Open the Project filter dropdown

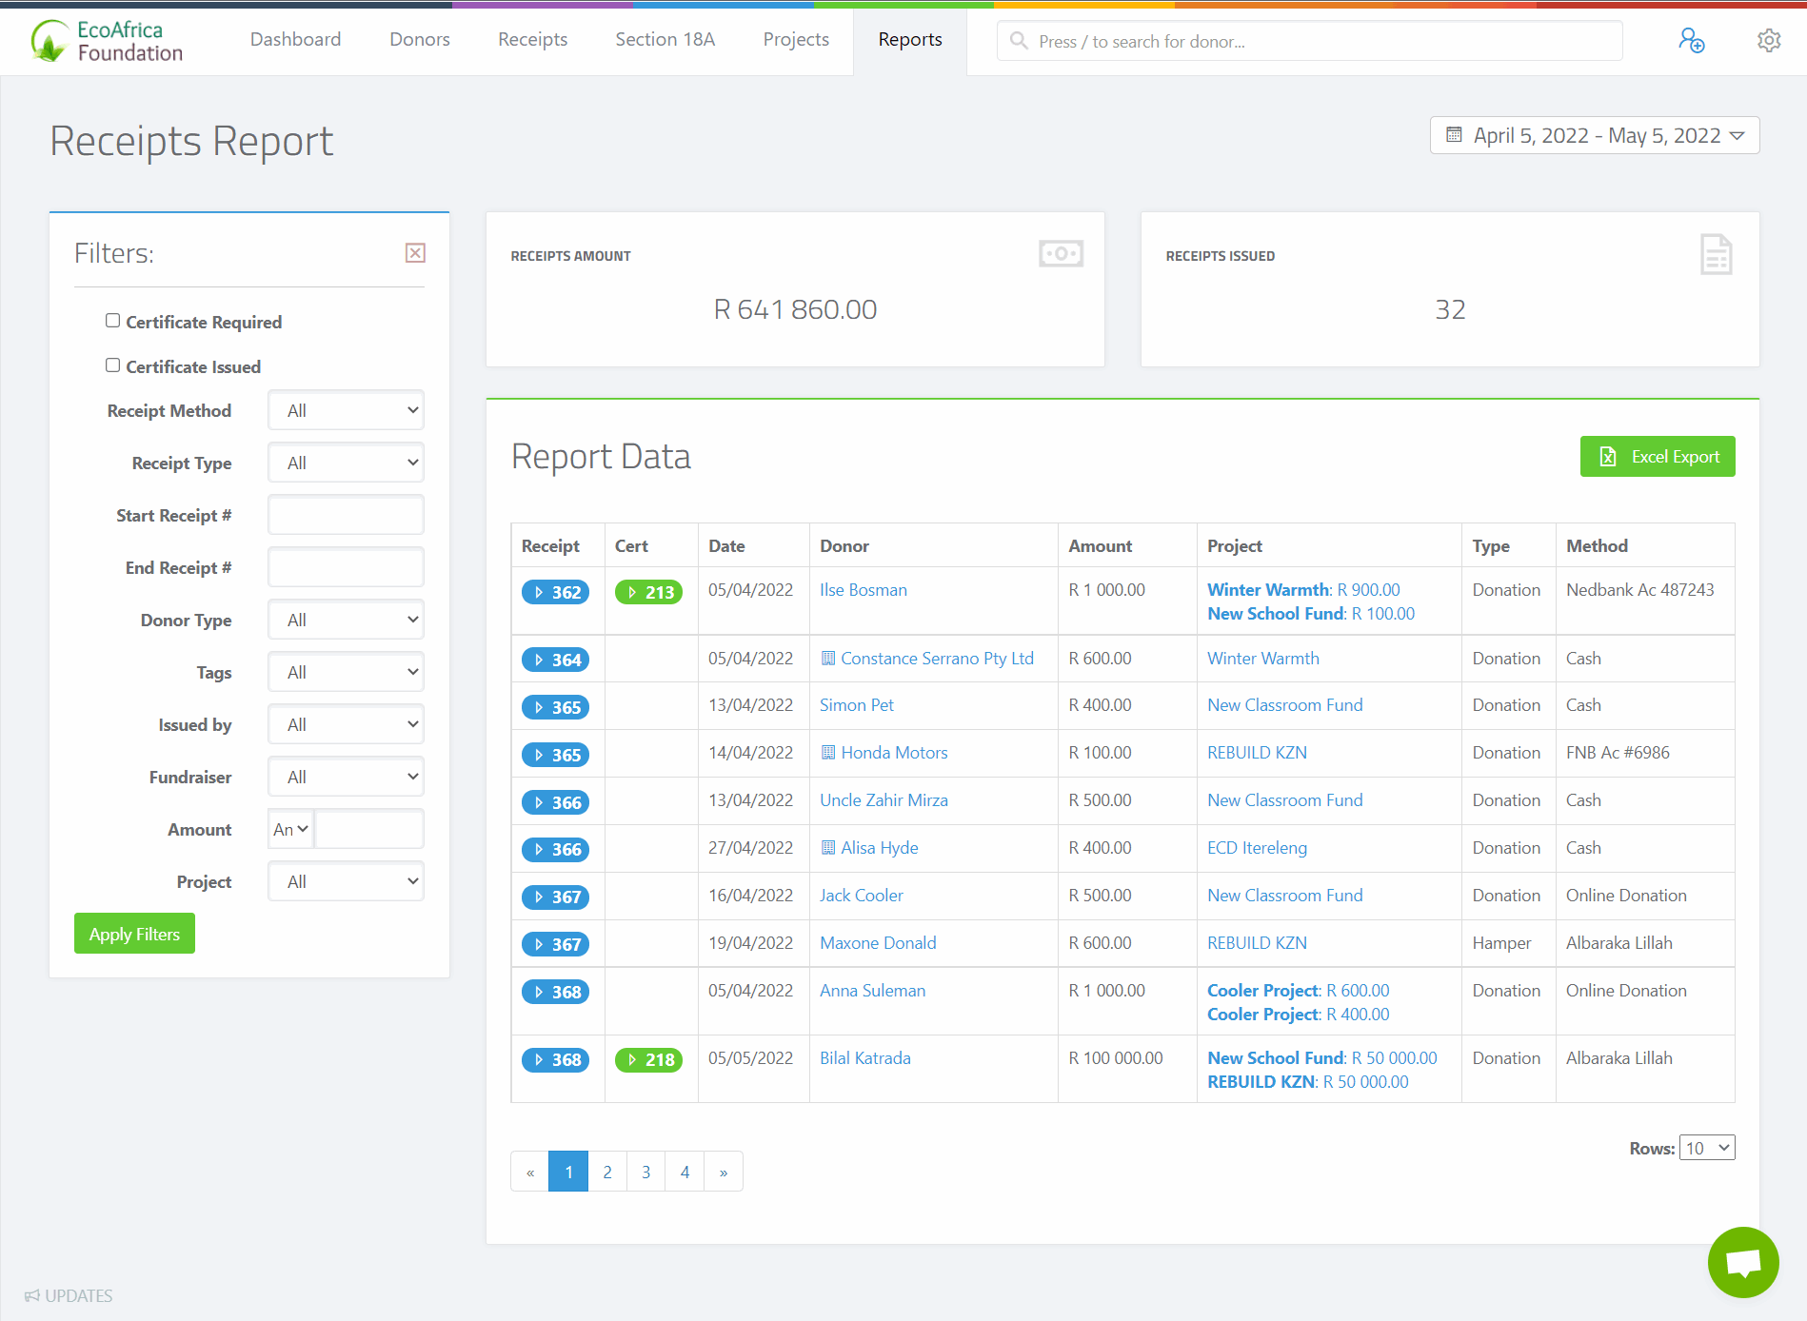pyautogui.click(x=346, y=881)
